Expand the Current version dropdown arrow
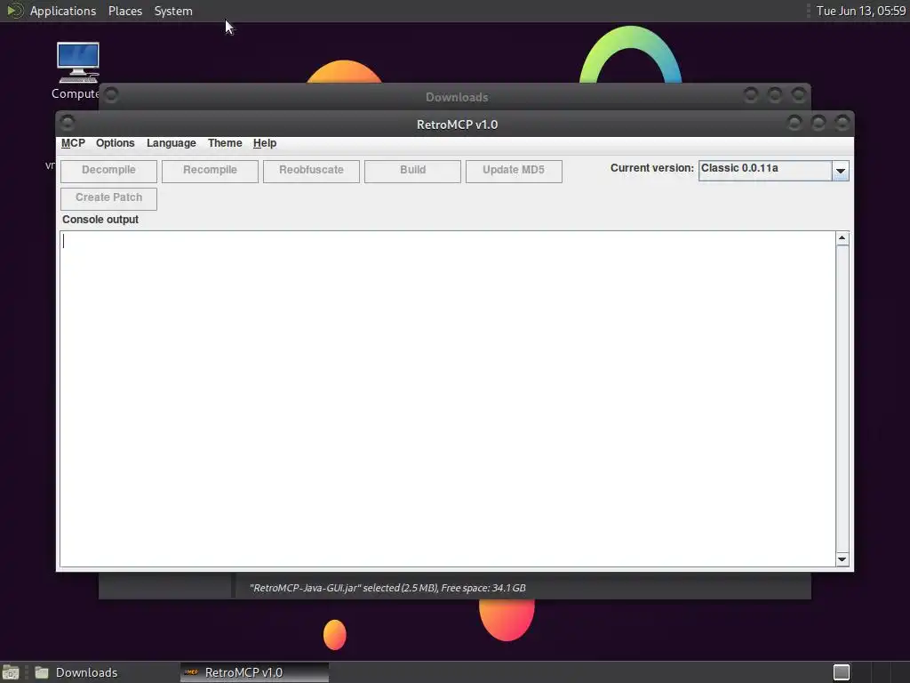This screenshot has width=910, height=683. point(841,171)
